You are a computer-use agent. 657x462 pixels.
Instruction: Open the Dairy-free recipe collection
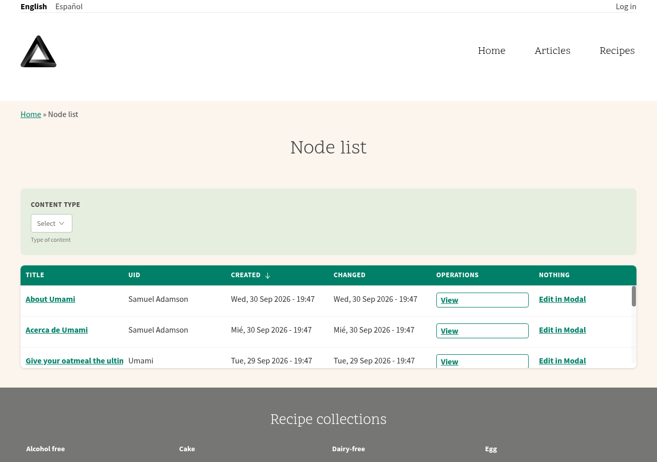349,449
